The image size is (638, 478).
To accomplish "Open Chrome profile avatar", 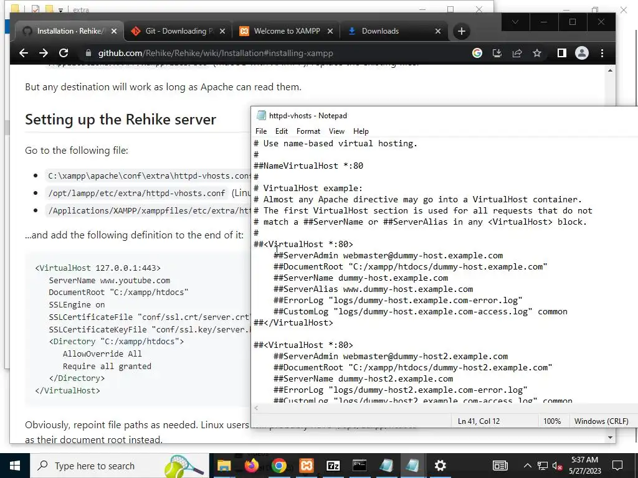I will 582,53.
